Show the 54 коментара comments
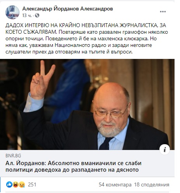Viewport: 180px width, 193px height. pos(115,184)
